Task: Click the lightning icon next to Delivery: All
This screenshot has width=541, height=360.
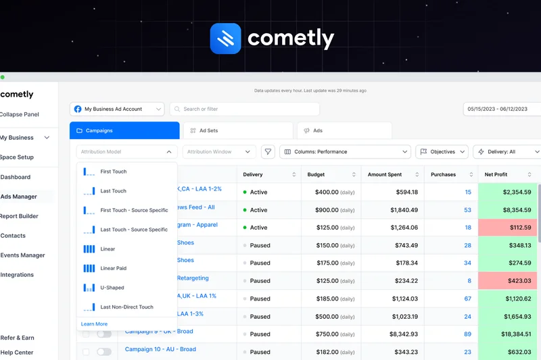Action: (x=481, y=151)
